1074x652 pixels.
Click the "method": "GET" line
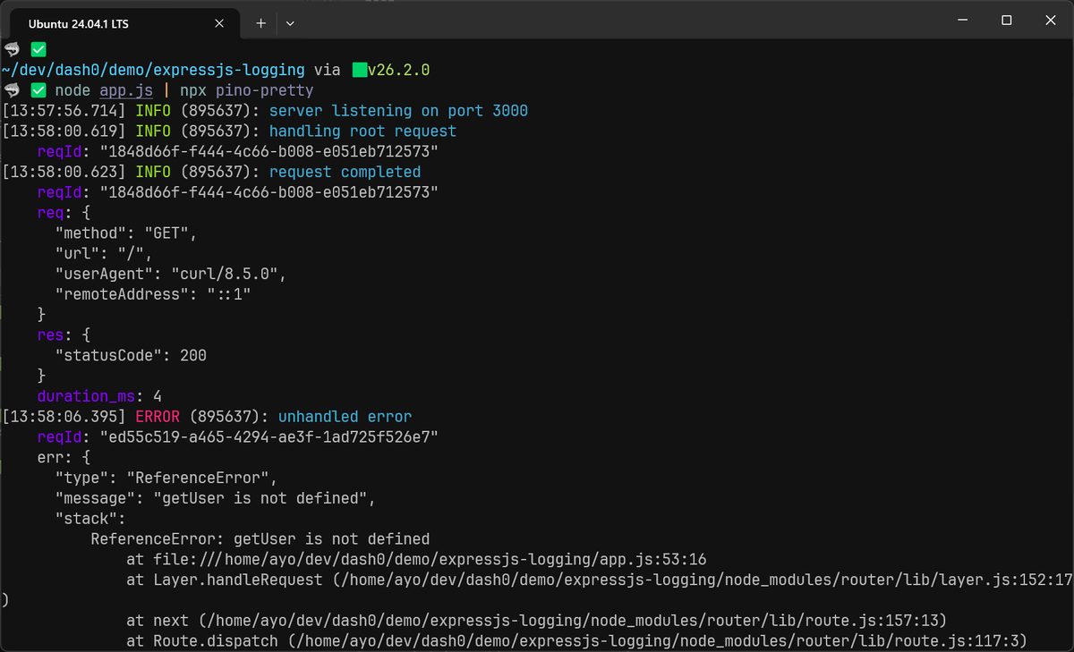click(125, 233)
